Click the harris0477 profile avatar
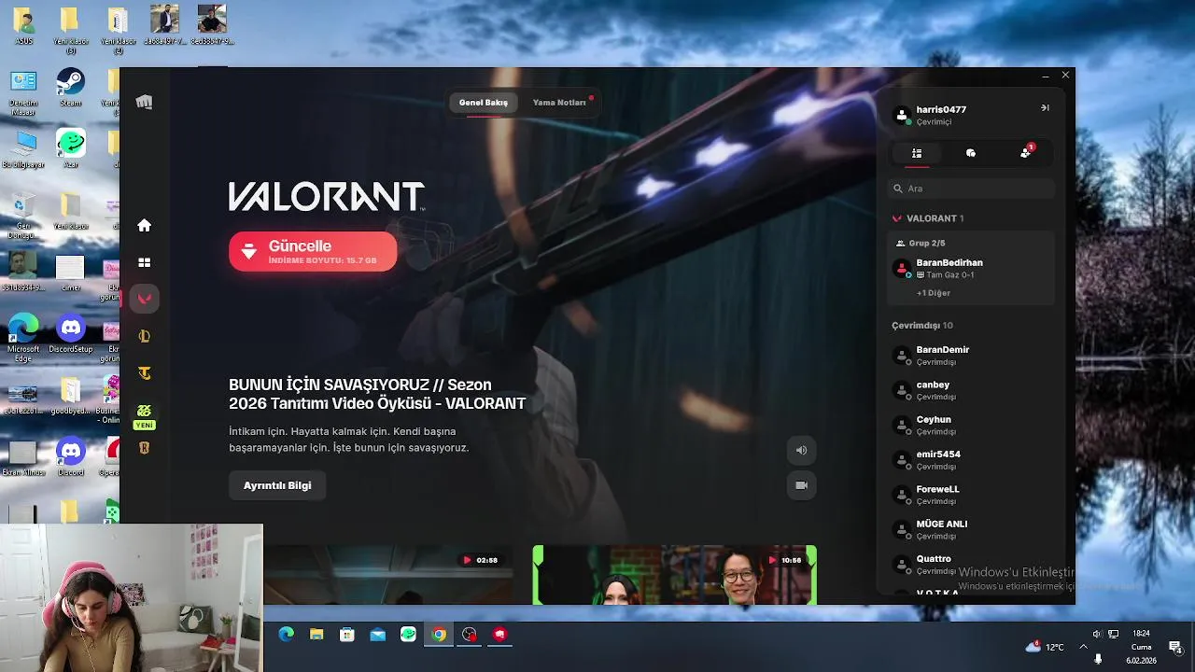1195x672 pixels. coord(902,115)
